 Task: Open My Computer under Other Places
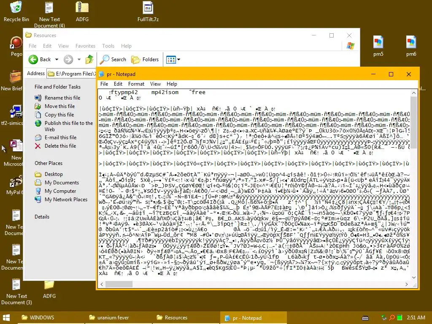coord(60,191)
